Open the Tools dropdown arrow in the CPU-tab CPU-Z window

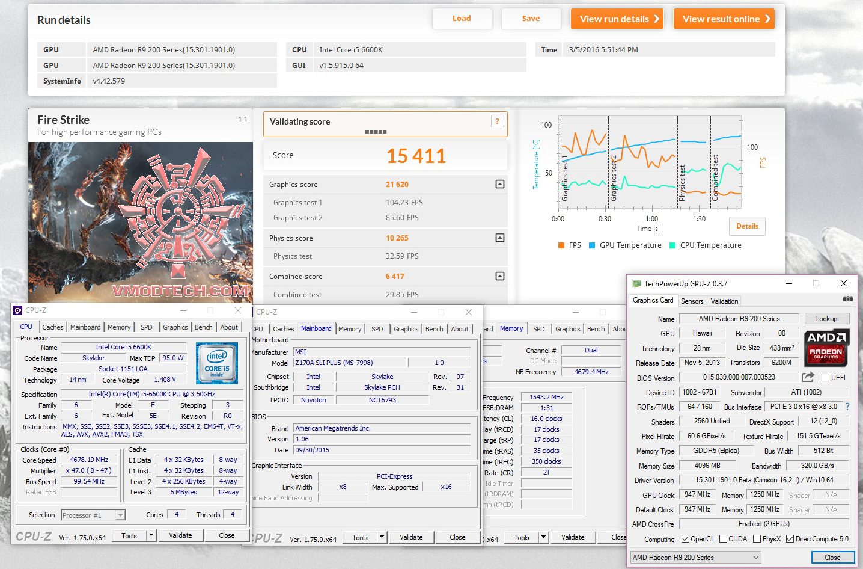[x=151, y=535]
